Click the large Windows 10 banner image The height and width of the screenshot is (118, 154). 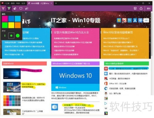(75, 79)
